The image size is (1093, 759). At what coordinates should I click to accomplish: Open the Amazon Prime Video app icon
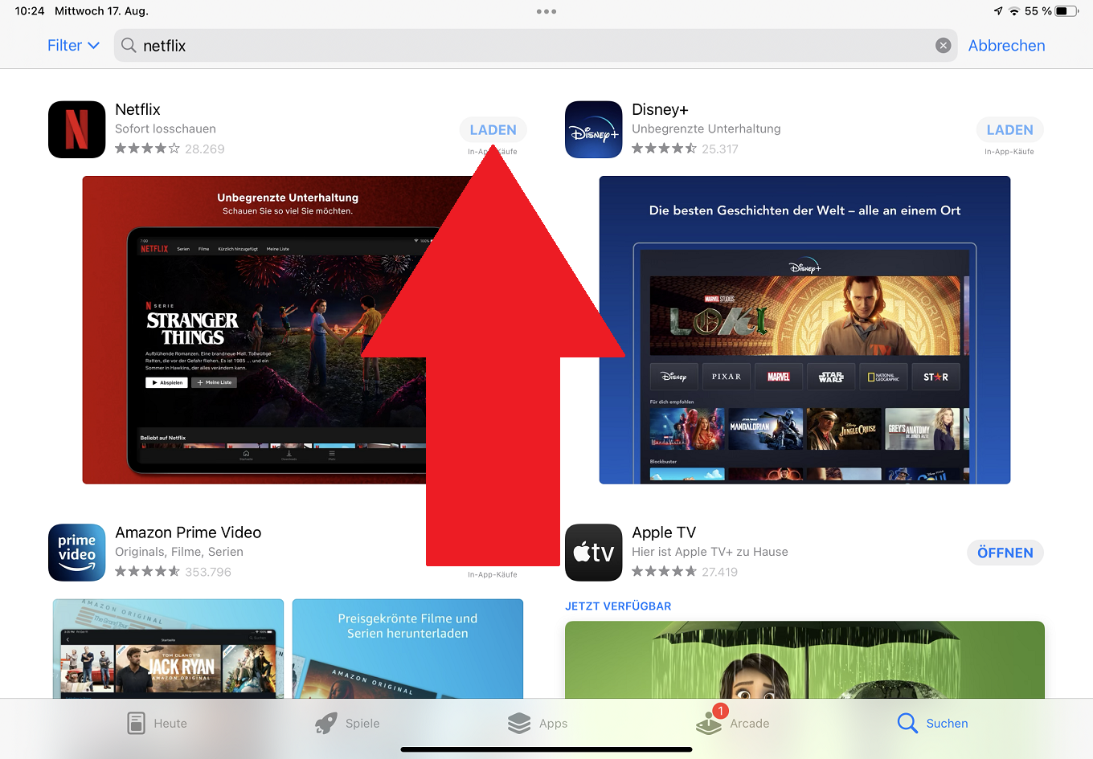pos(77,553)
